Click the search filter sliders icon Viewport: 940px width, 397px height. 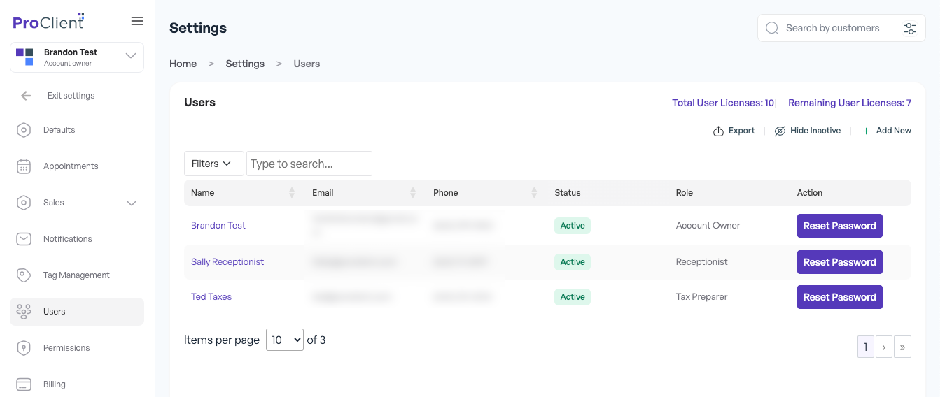[x=910, y=29]
